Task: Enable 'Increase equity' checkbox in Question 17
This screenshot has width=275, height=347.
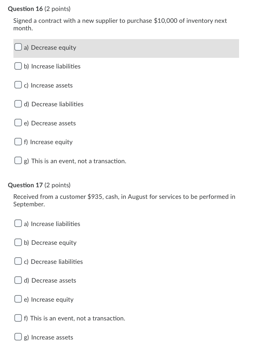Action: (18, 299)
